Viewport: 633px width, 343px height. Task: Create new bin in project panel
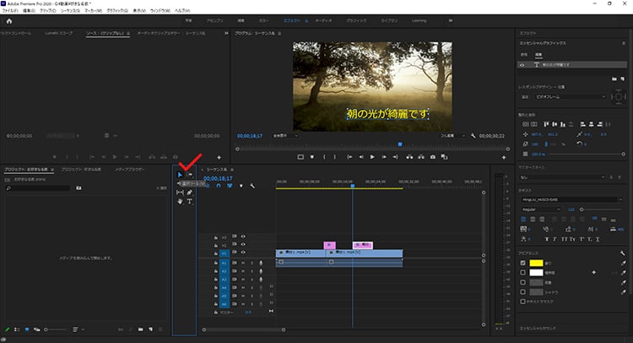[140, 329]
